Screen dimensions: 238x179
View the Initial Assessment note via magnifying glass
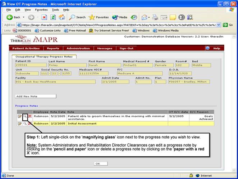point(24,124)
